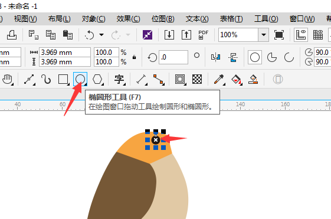Click the Print icon in the toolbar

tap(12, 35)
